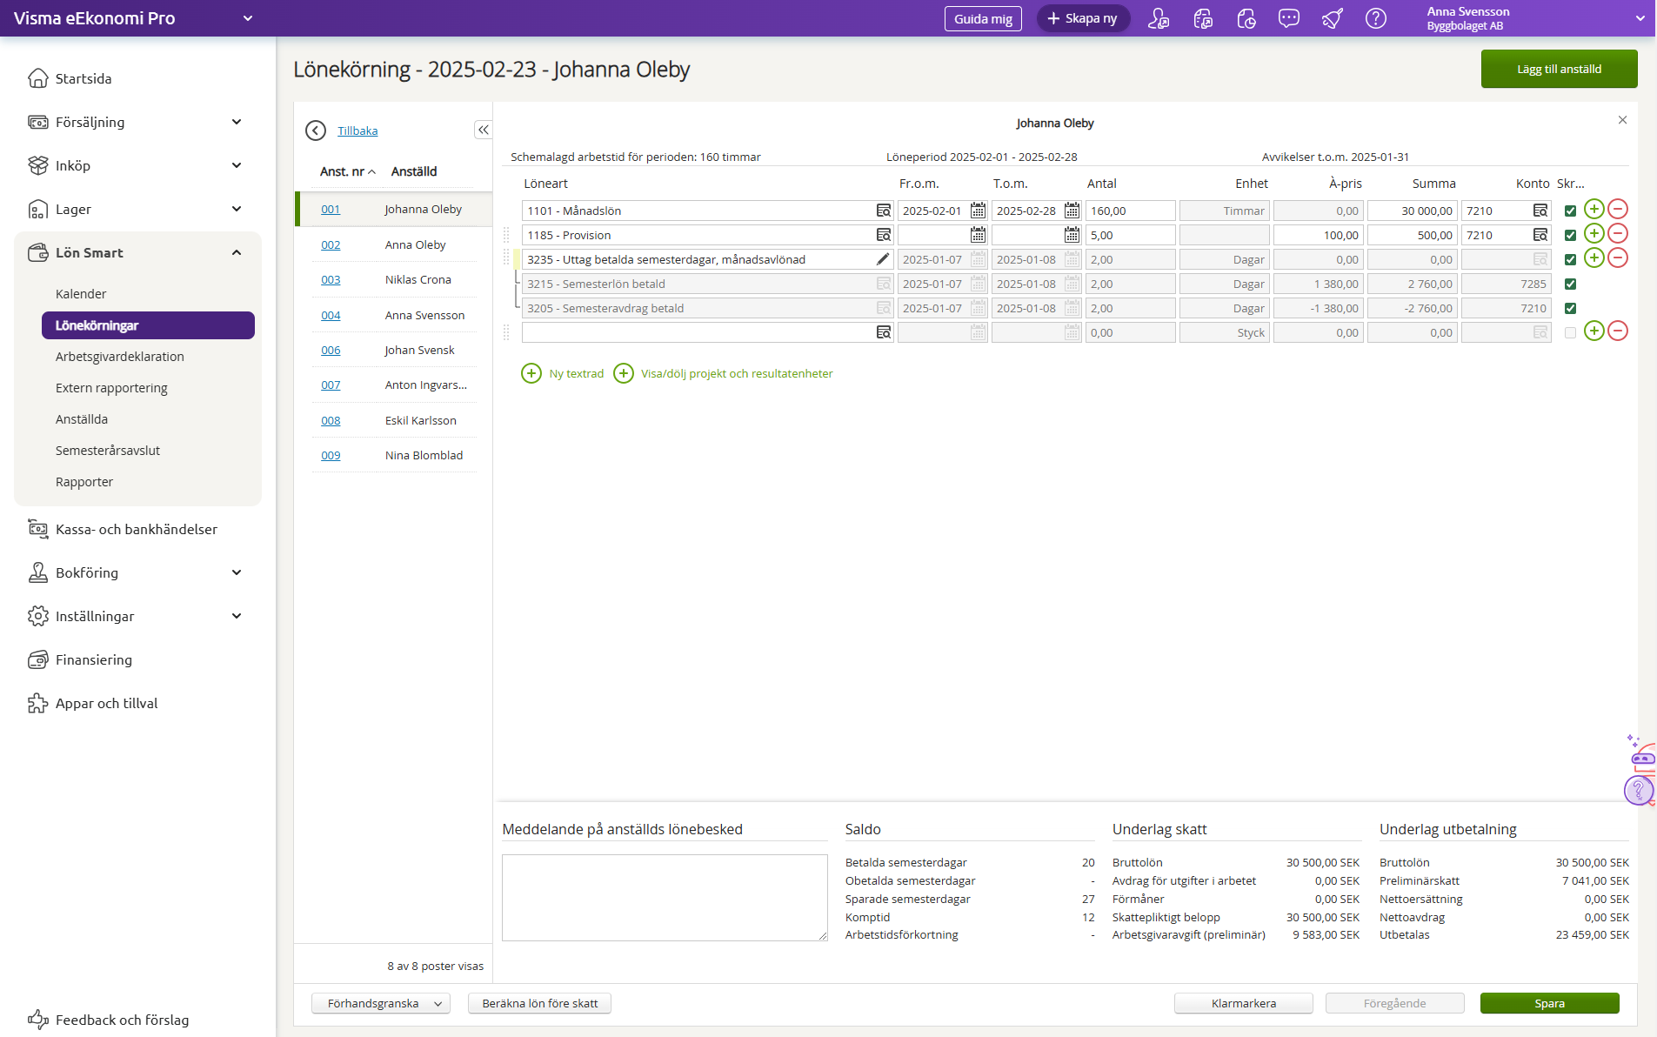
Task: Click Visa/dölj projekt och resultatenheter
Action: click(x=737, y=373)
